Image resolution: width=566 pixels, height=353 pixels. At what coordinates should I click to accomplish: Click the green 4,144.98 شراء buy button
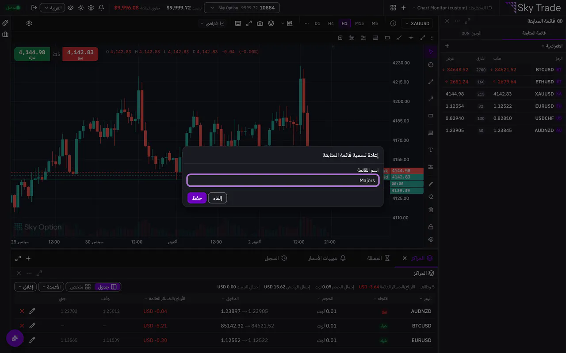coord(32,54)
